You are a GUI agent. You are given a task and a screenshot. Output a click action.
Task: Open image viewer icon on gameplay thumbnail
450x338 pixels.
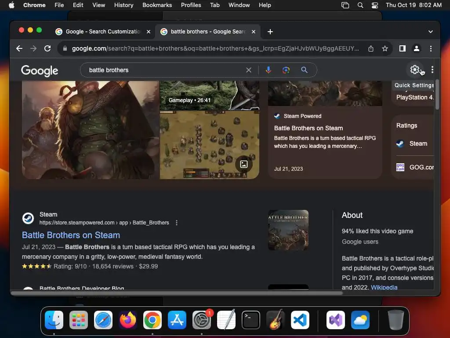(243, 164)
